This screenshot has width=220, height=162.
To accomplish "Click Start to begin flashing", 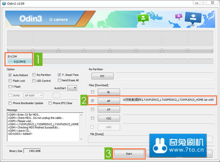I will [x=129, y=154].
